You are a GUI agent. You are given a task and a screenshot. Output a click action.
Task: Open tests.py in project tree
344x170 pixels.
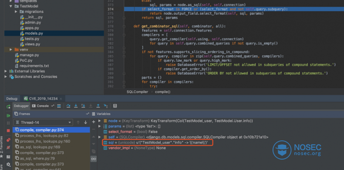coord(30,39)
